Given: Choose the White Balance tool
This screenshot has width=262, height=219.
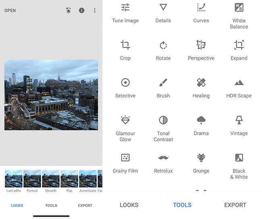Looking at the screenshot, I should pos(239,16).
